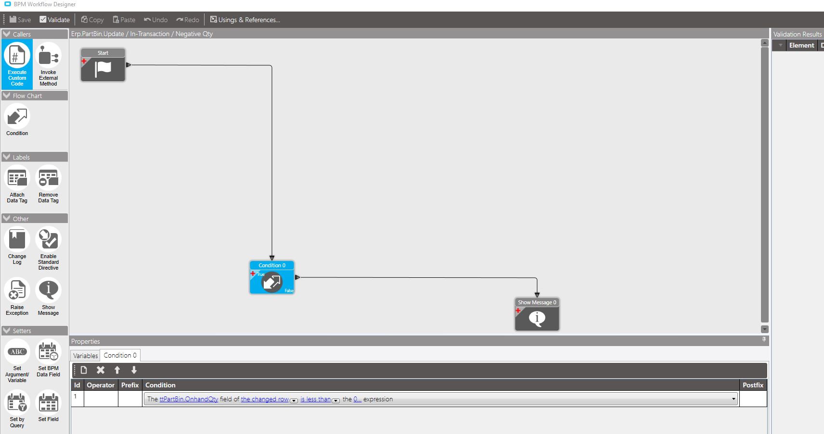This screenshot has height=434, width=824.
Task: Validate the workflow
Action: [x=55, y=20]
